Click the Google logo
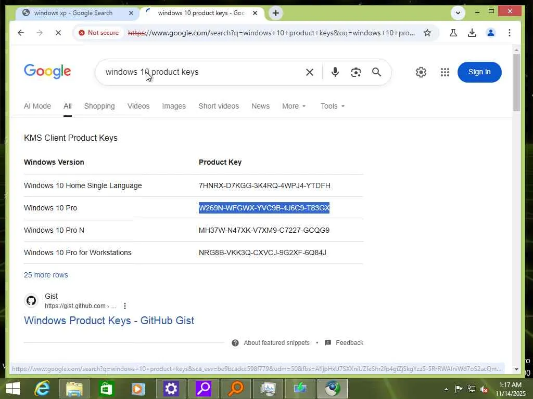 click(47, 71)
